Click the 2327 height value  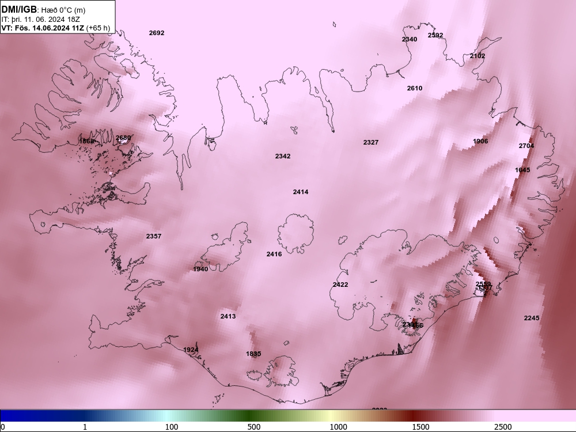(x=370, y=142)
